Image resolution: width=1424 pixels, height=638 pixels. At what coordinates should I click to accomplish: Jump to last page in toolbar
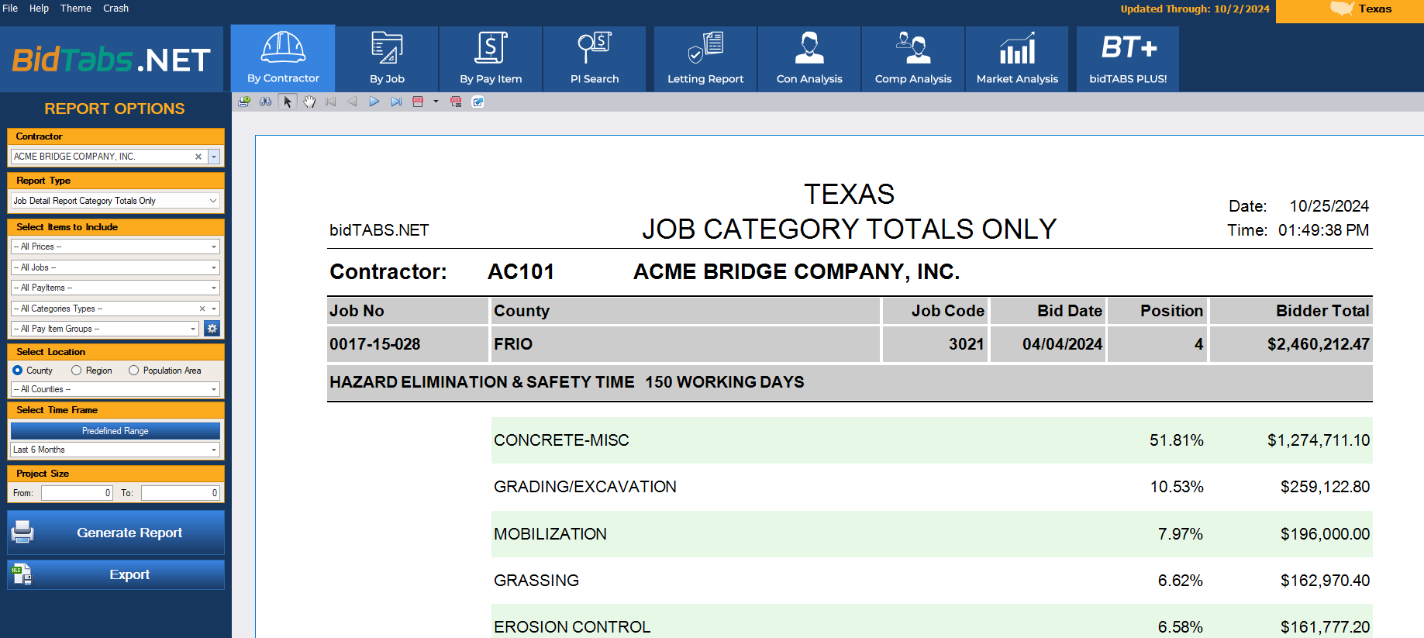396,102
